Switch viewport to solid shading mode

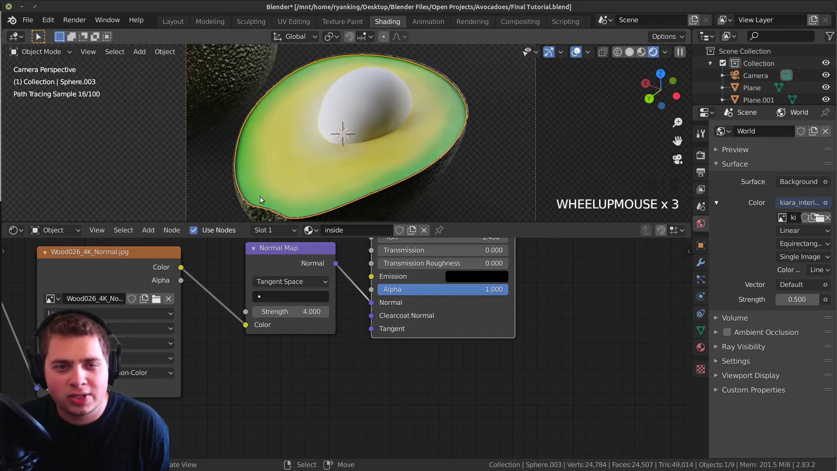click(630, 52)
